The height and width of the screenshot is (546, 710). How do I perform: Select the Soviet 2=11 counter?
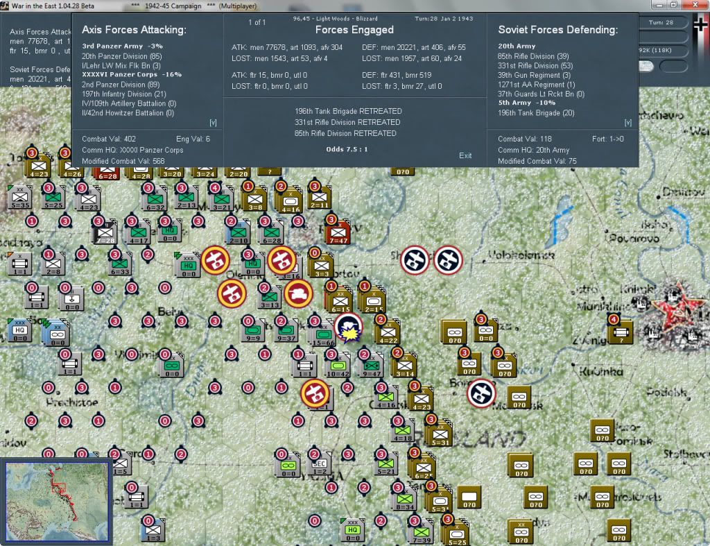319,197
